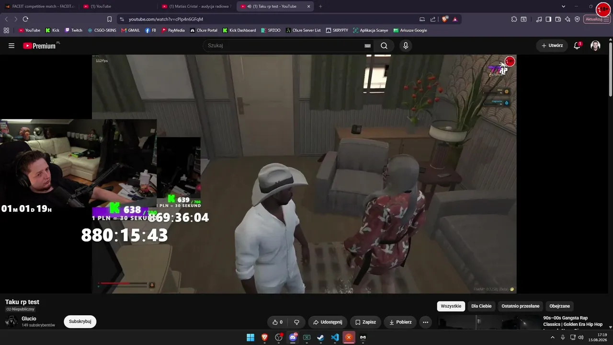613x345 pixels.
Task: Select the Wszystkie filter chip
Action: coord(451,306)
